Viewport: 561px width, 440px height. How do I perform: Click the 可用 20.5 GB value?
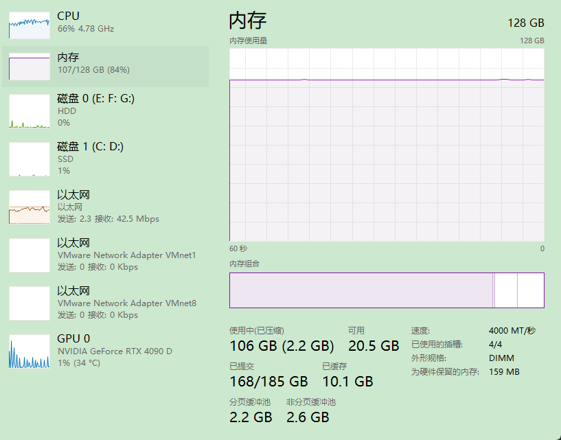pyautogui.click(x=373, y=345)
